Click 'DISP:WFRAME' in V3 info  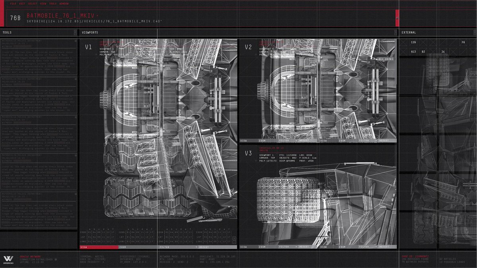pyautogui.click(x=288, y=161)
